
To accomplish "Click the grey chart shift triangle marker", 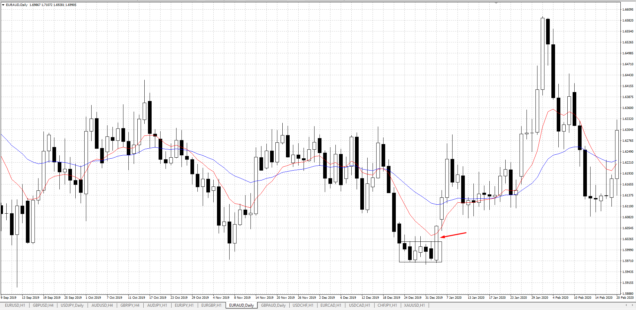I will pos(496,3).
